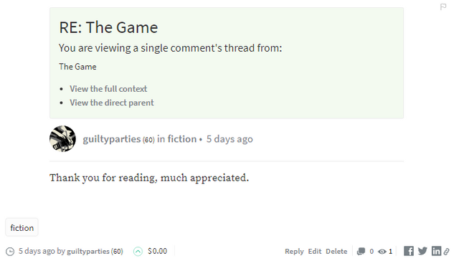
Task: Click the guiltyparties name in the footer
Action: coord(87,252)
